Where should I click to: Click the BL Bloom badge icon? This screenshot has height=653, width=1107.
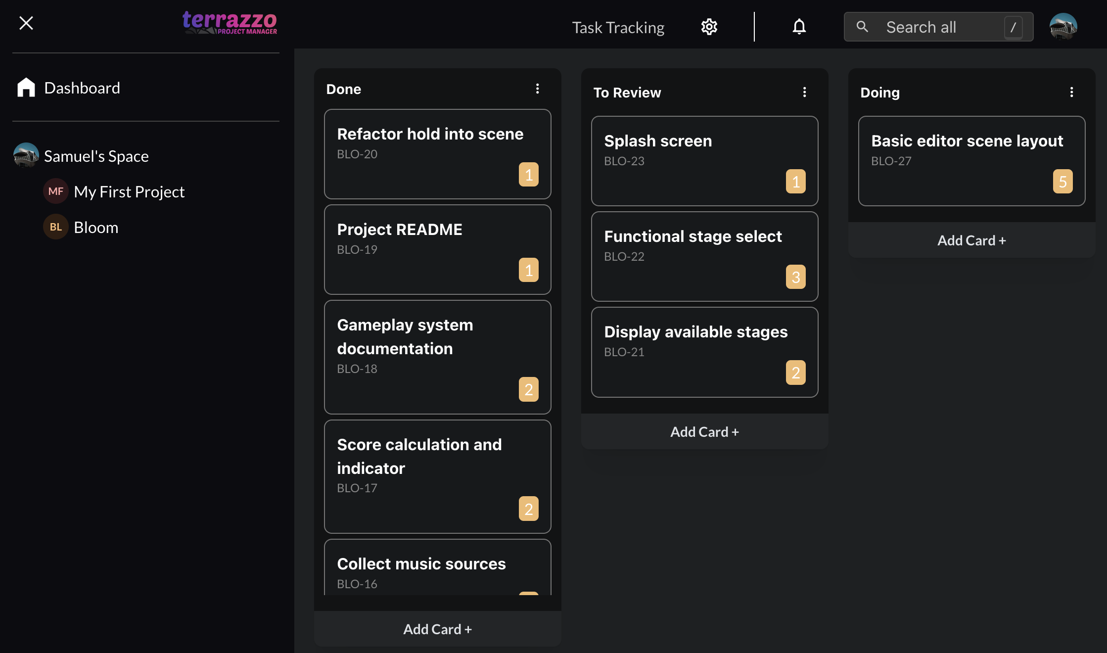pos(56,227)
